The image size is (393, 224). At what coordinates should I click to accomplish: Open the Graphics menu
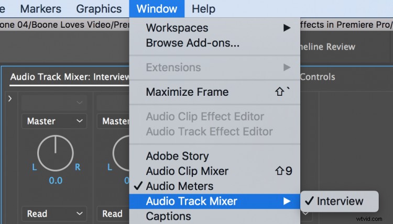pos(99,9)
